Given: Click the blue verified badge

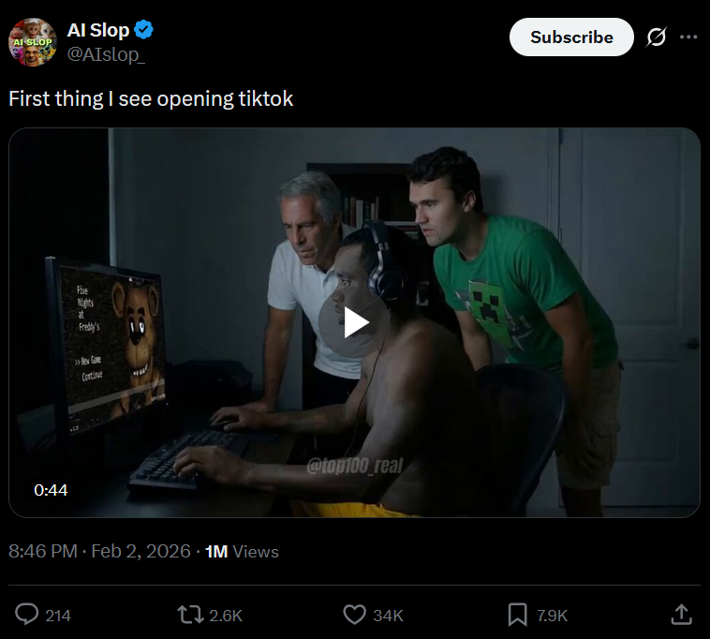Looking at the screenshot, I should 144,30.
